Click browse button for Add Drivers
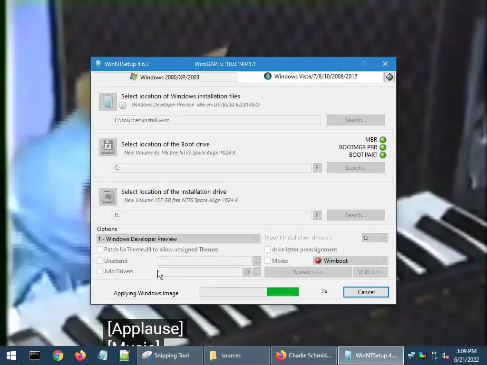 coord(256,272)
